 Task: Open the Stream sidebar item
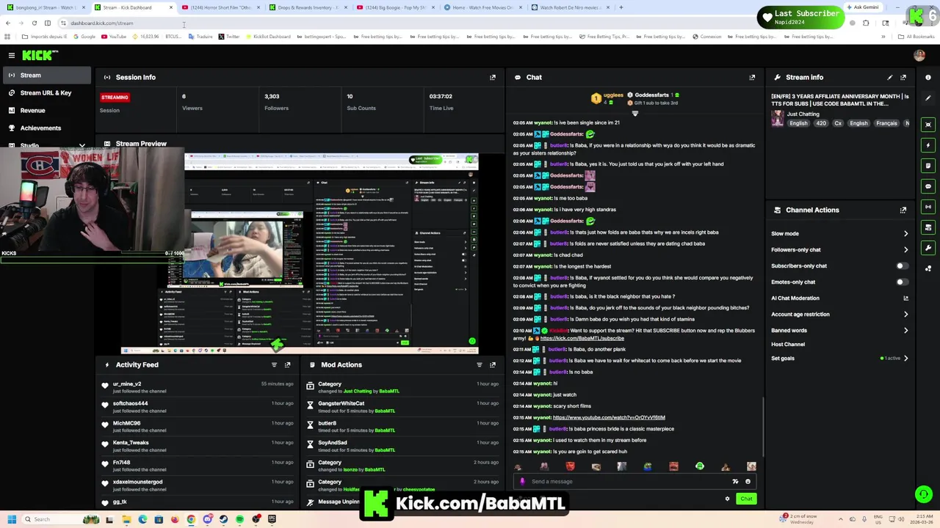[46, 75]
